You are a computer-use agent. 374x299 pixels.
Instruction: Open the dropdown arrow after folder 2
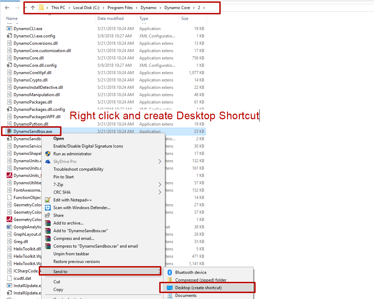pos(204,8)
